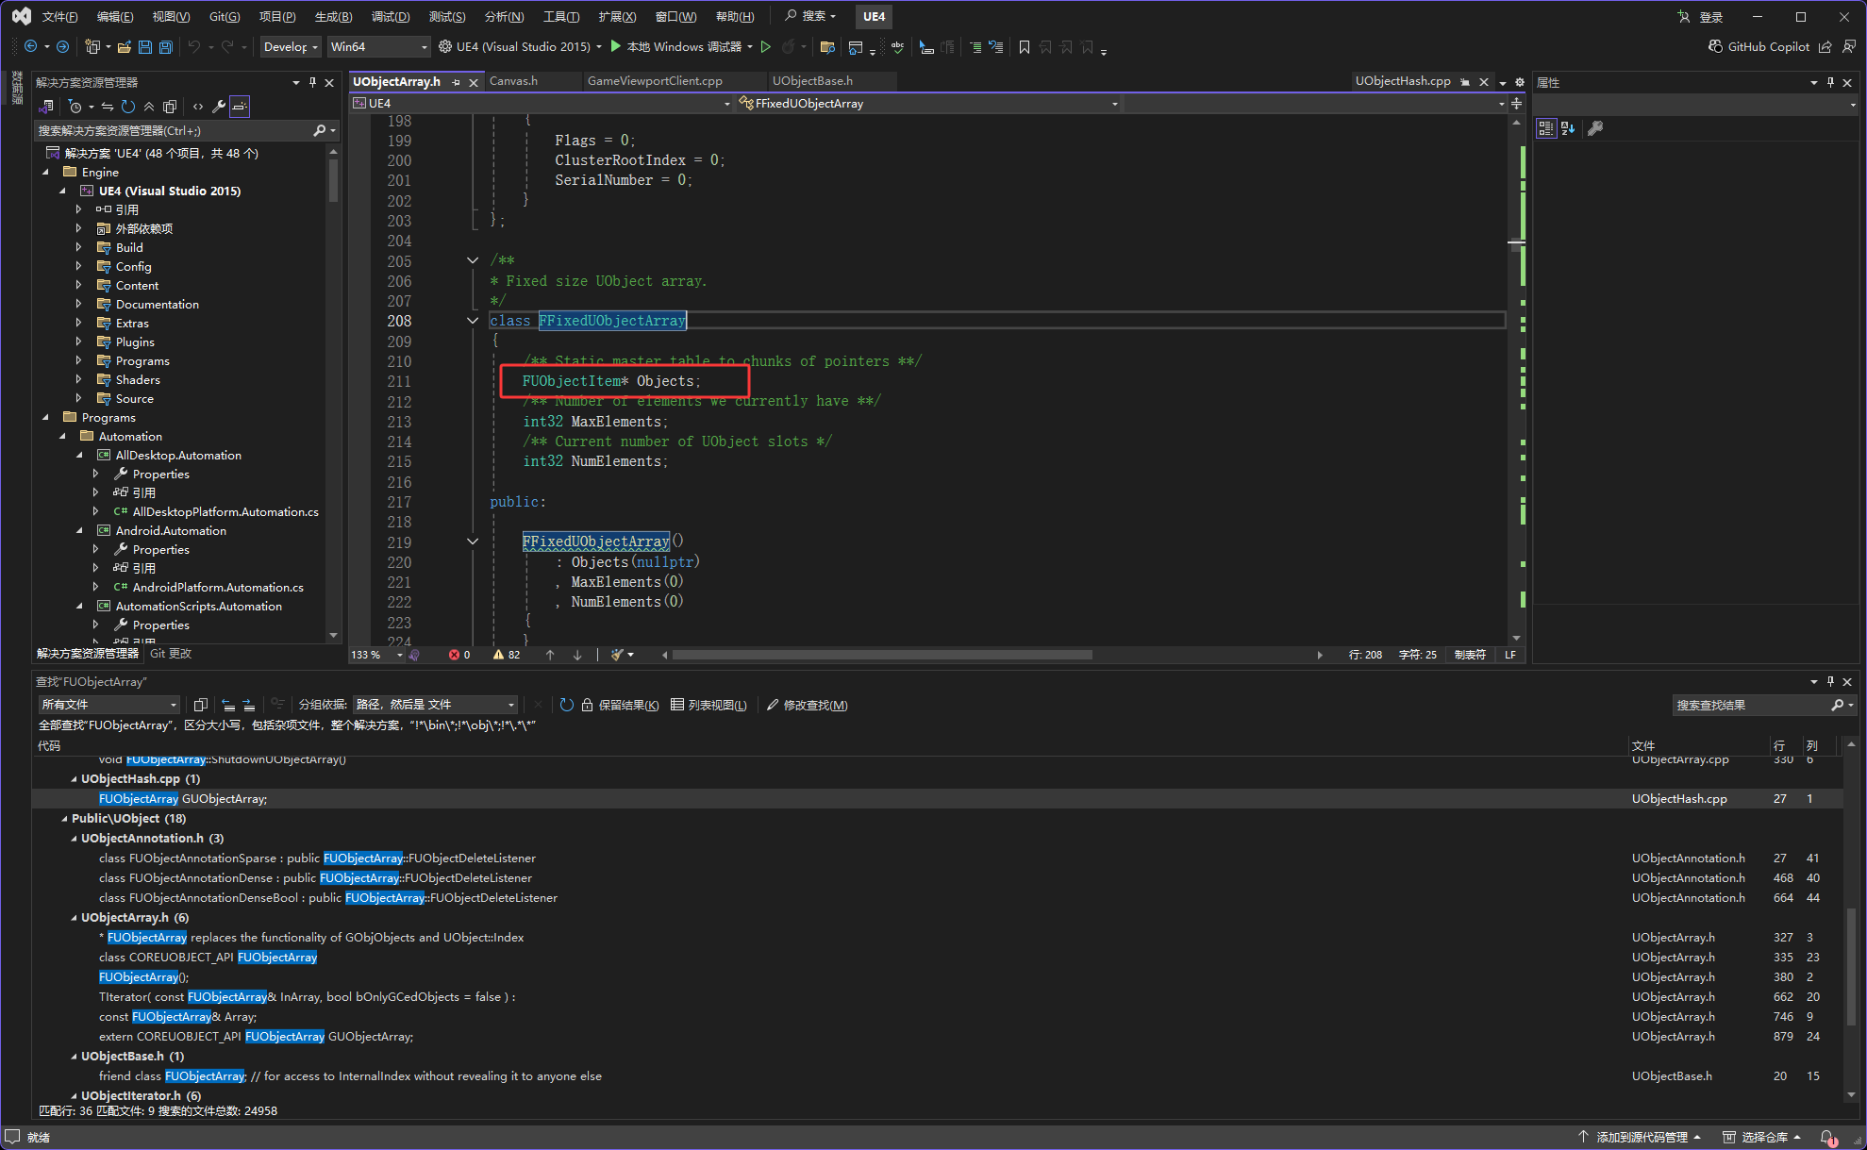1867x1150 pixels.
Task: Click 修改查找(M) Modify Find button
Action: (808, 705)
